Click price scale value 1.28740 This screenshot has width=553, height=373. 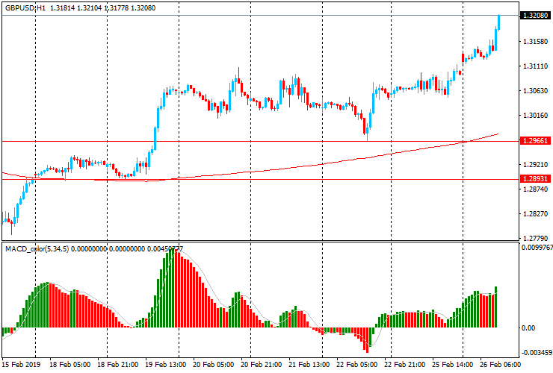pyautogui.click(x=535, y=189)
